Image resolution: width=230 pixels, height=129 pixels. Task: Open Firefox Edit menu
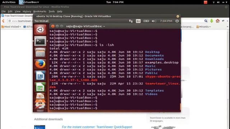(10, 11)
